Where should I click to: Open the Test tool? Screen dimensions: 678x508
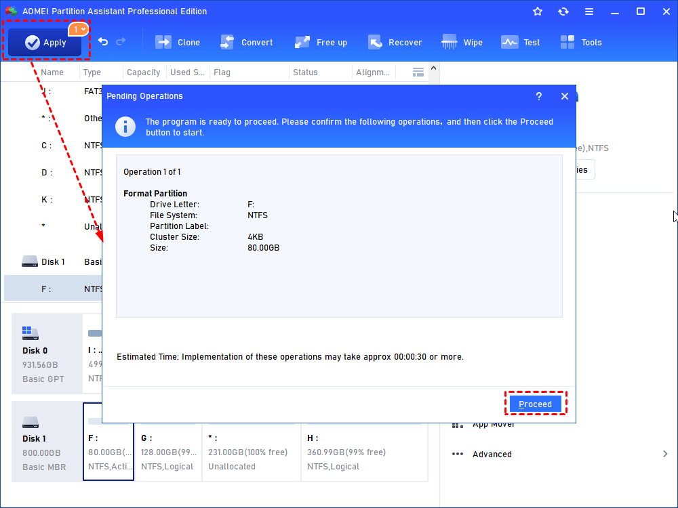520,42
